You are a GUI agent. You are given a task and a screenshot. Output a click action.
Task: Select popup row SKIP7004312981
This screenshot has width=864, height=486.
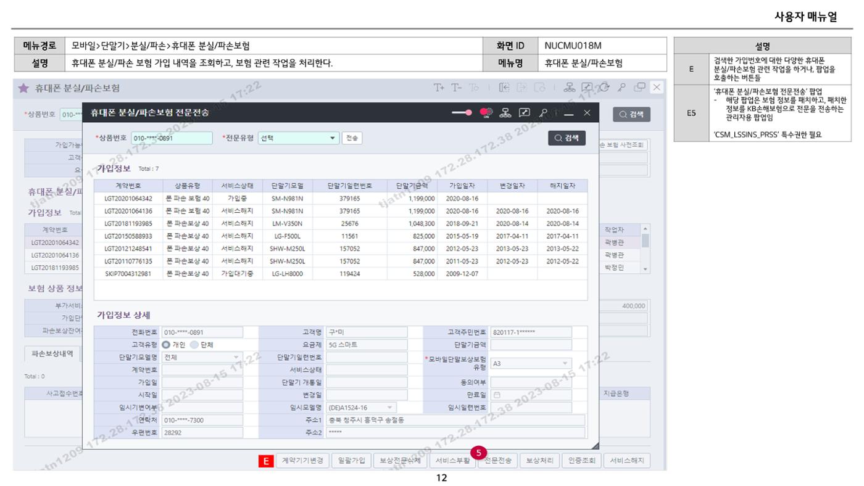click(341, 274)
